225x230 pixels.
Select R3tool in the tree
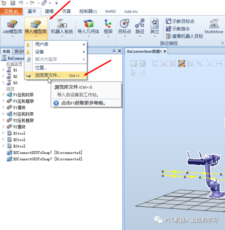16,146
